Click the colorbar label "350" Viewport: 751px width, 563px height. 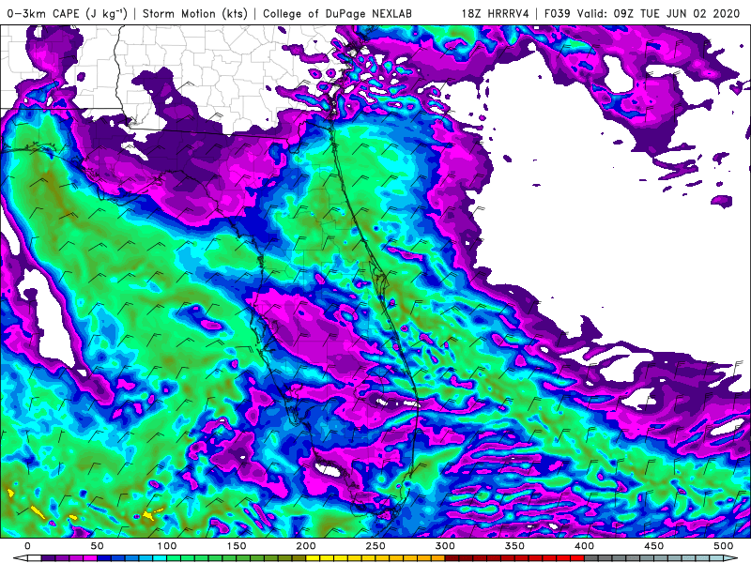pos(514,546)
